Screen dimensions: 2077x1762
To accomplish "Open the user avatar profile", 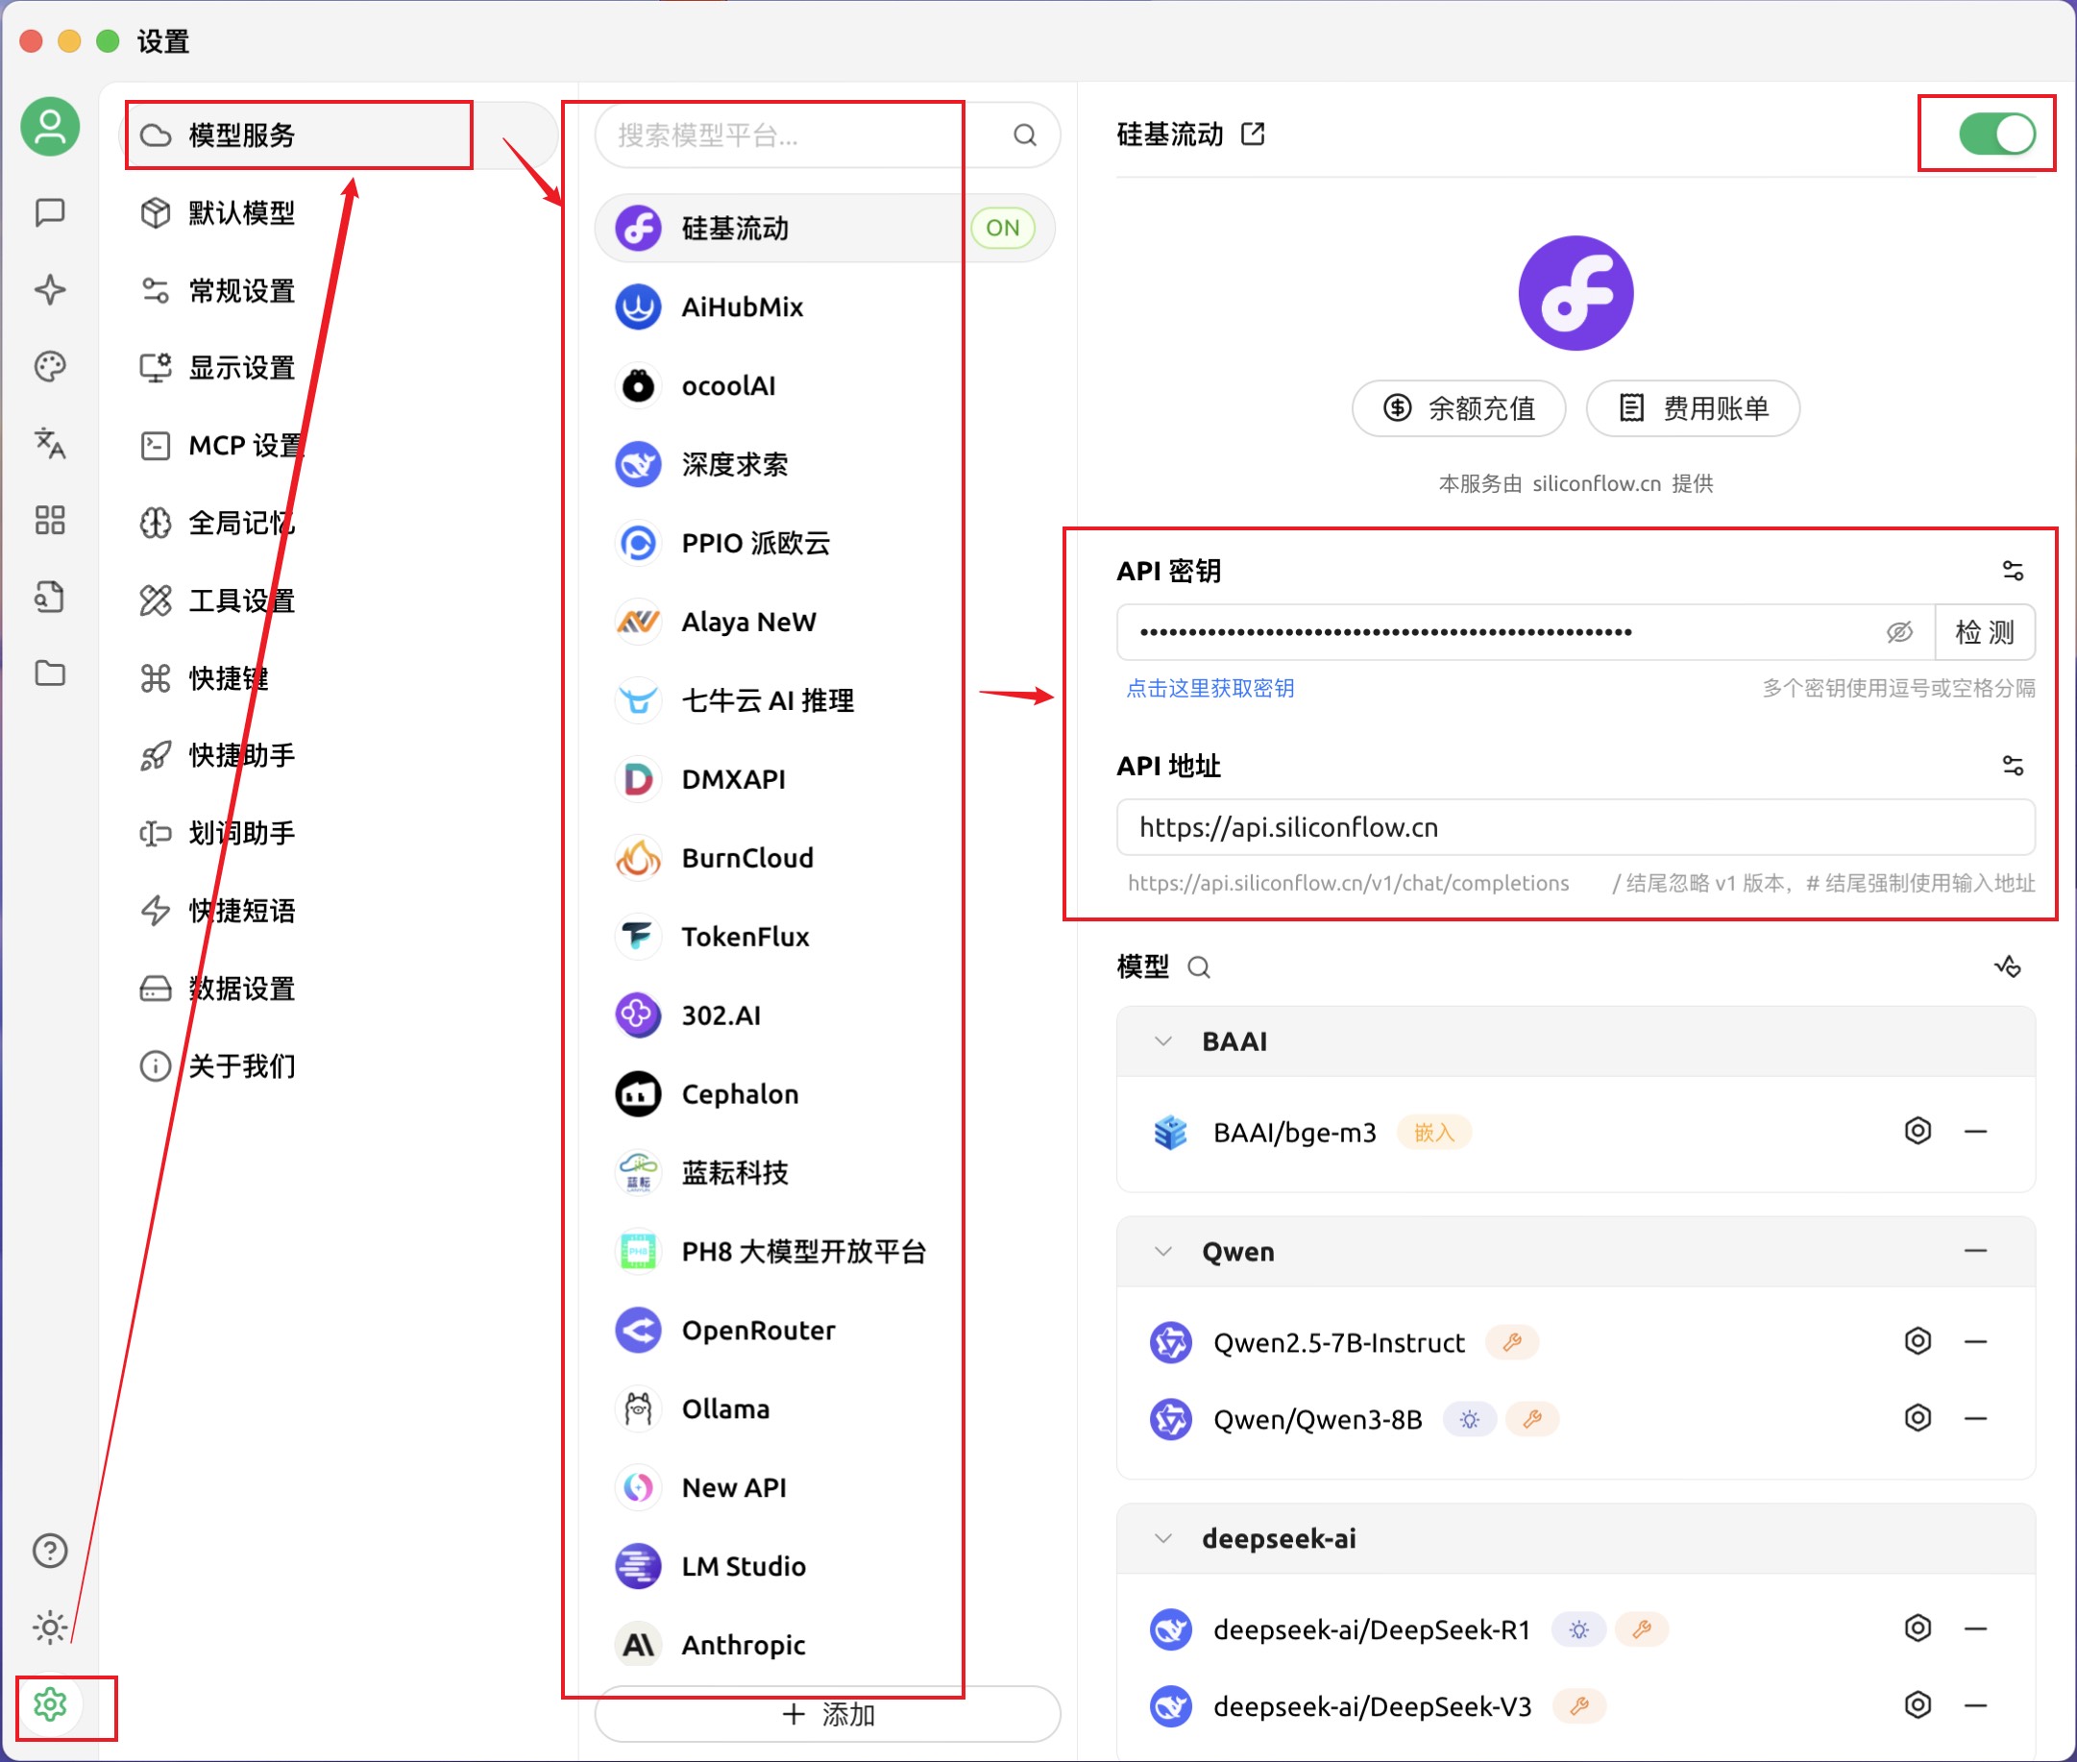I will tap(50, 127).
